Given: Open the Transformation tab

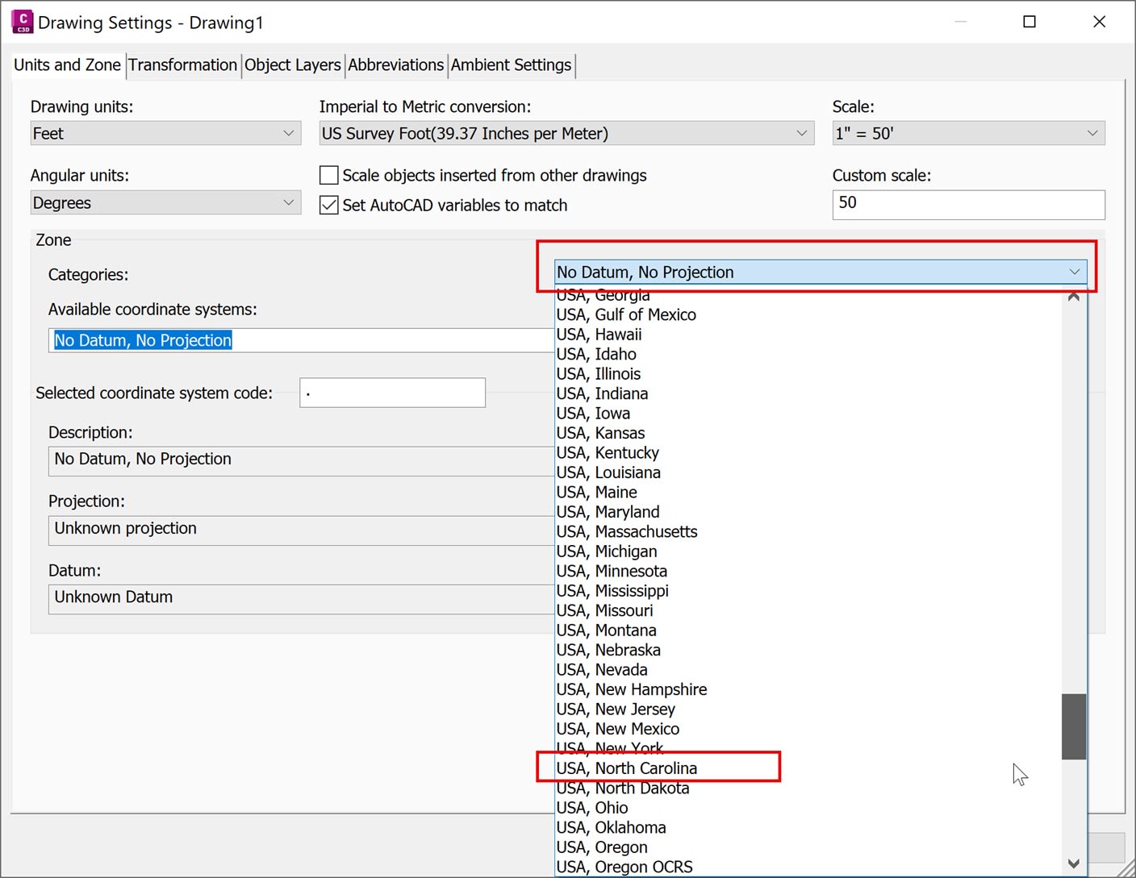Looking at the screenshot, I should pos(182,65).
